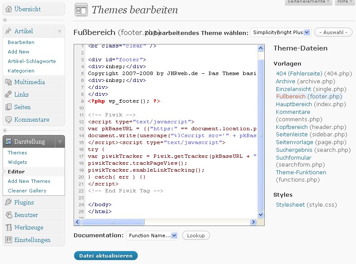Image resolution: width=356 pixels, height=264 pixels.
Task: Open the Function Name documentation dropdown
Action: click(x=152, y=236)
